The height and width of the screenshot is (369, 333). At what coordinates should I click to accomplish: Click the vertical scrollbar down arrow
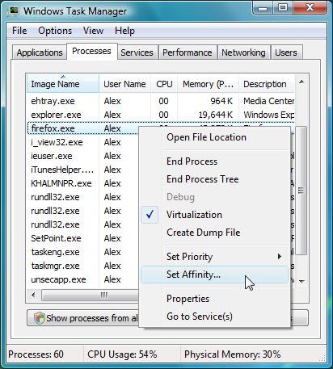(302, 281)
